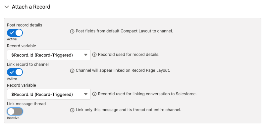Click down arrow of Record variable under Post record details
The image size is (265, 128).
click(86, 55)
